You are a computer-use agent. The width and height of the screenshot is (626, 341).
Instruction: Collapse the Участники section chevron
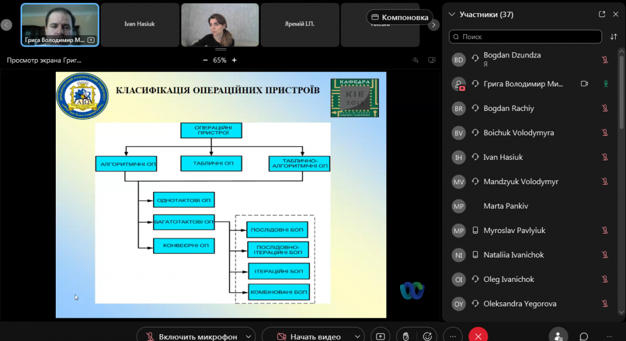[452, 14]
